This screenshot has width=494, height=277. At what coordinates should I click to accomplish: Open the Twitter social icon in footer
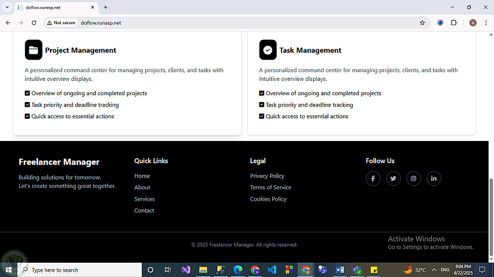point(393,178)
